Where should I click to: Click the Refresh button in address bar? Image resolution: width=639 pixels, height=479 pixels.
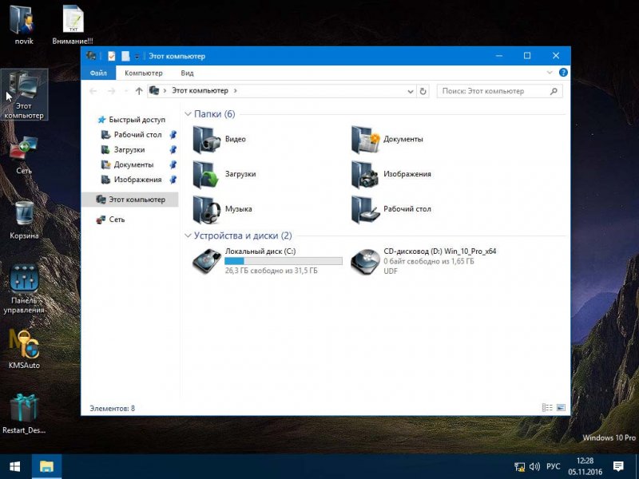[423, 91]
